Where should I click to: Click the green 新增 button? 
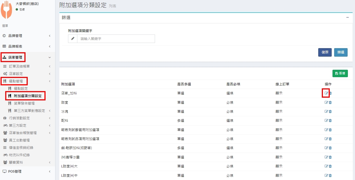click(x=340, y=73)
